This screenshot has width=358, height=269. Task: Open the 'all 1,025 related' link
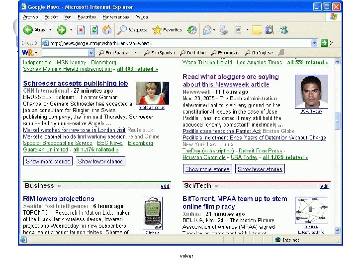coord(285,157)
